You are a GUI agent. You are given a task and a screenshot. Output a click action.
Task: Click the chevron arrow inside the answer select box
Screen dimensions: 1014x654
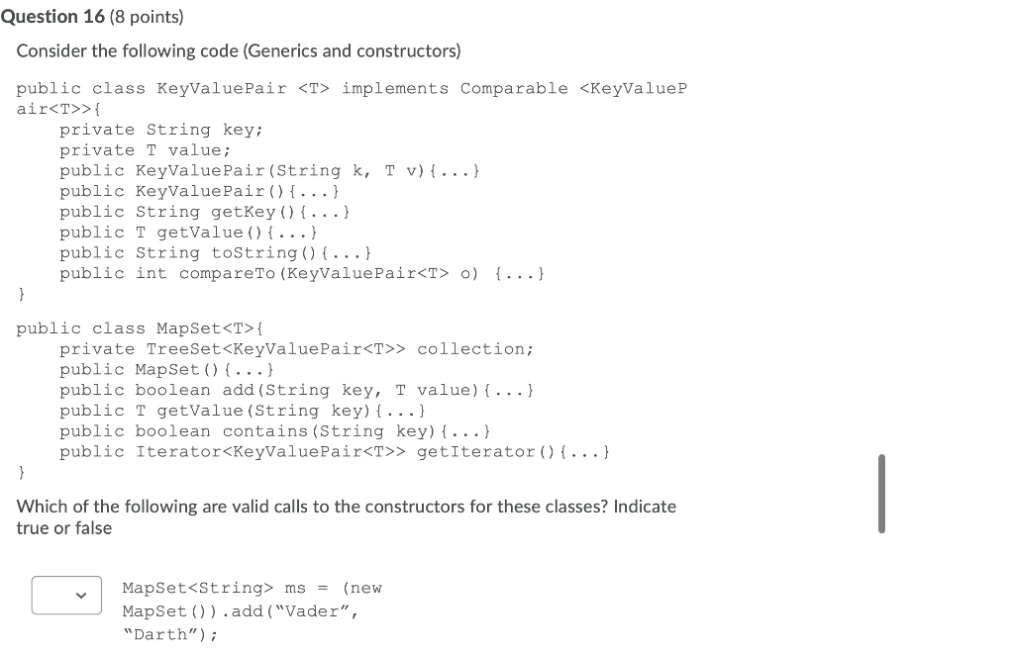tap(81, 596)
